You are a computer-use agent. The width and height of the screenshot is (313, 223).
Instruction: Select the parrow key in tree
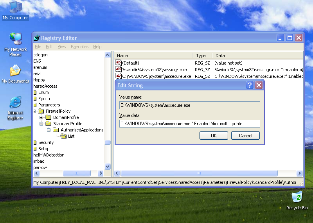(x=40, y=167)
